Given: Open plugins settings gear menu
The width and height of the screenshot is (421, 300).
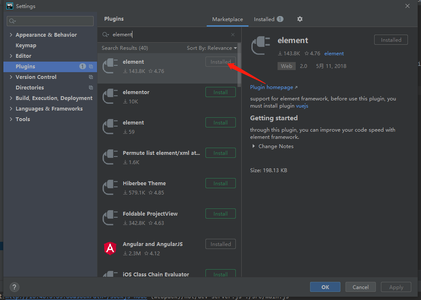Looking at the screenshot, I should [300, 19].
